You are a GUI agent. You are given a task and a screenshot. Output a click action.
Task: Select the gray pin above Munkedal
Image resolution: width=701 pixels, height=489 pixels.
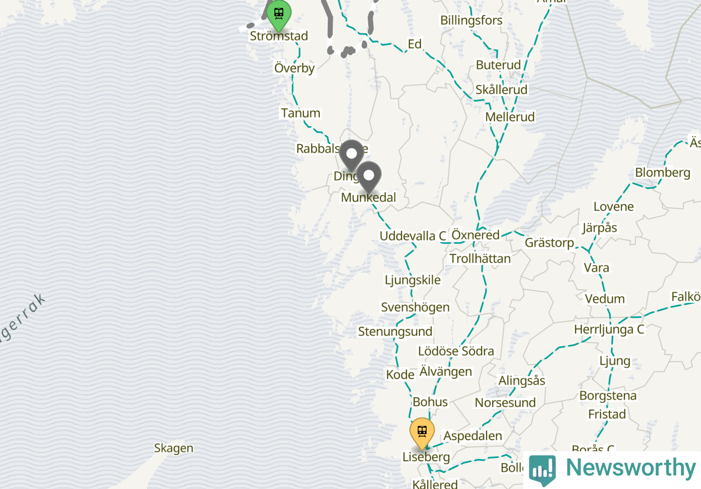369,177
